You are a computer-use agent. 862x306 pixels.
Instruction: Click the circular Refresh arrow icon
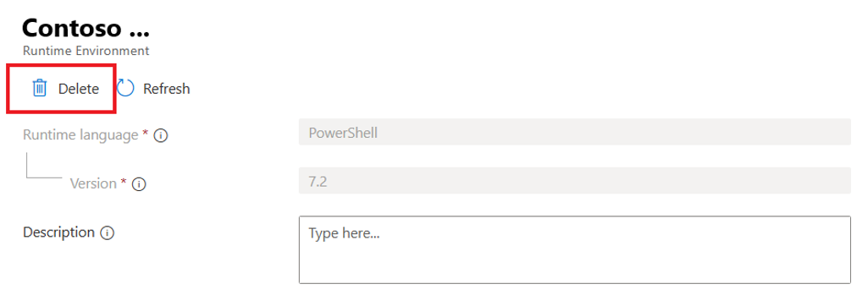click(x=125, y=88)
